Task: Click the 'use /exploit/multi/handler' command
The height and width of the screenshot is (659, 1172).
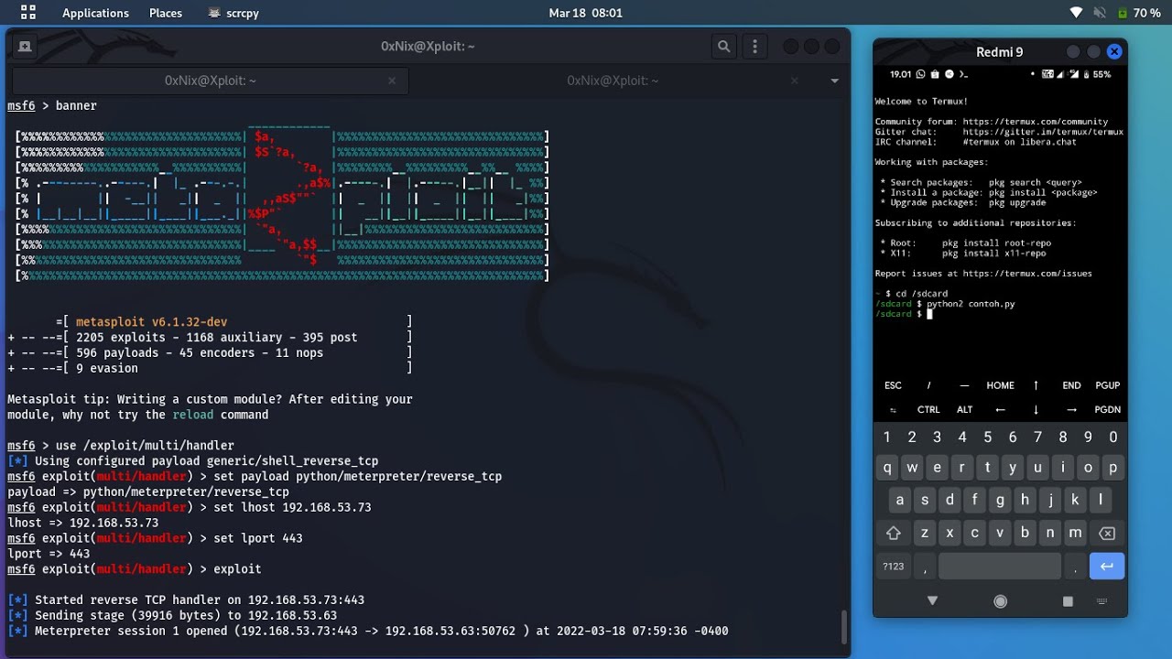Action: (x=145, y=446)
